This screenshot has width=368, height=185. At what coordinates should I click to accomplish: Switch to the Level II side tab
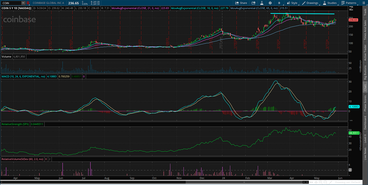point(365,139)
